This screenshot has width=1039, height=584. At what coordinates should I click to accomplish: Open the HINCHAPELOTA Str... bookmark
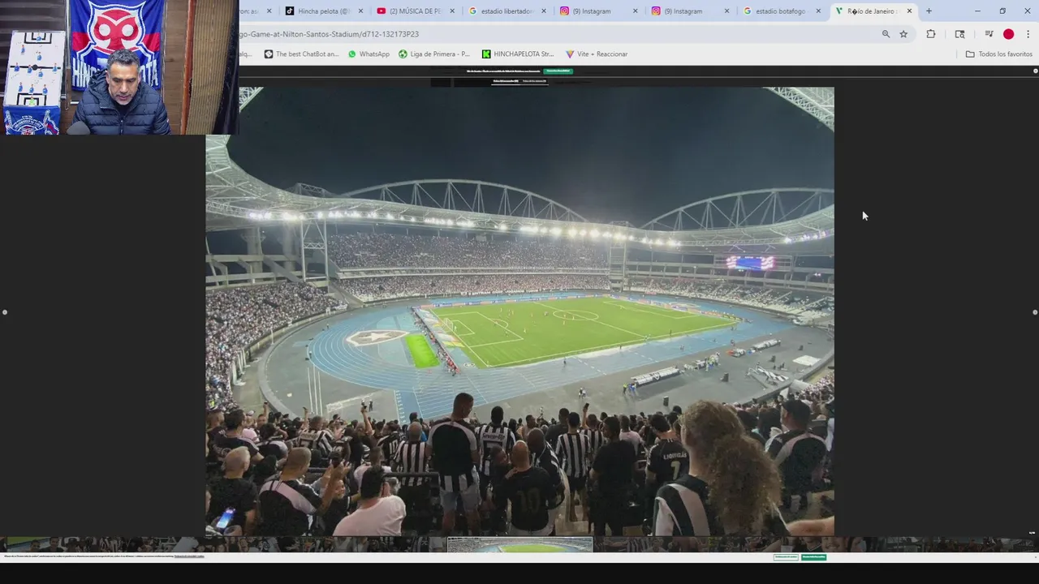(518, 54)
